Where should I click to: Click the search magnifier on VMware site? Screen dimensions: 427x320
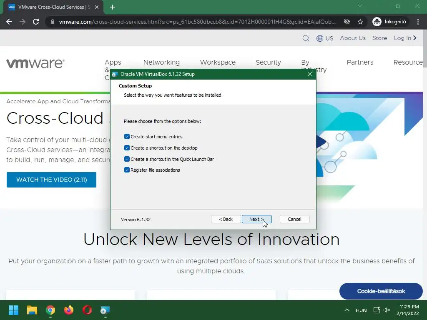coord(306,38)
